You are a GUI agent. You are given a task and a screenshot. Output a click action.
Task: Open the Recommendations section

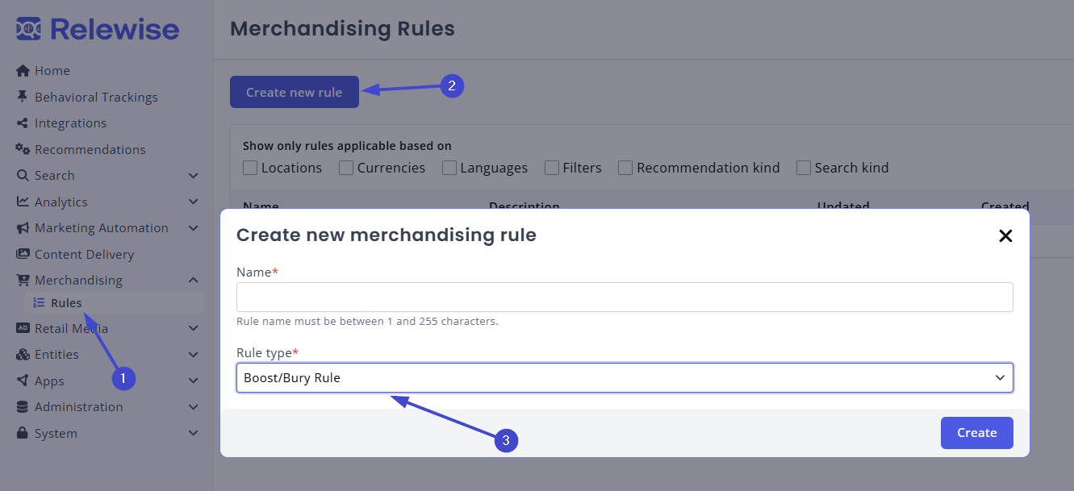tap(90, 149)
